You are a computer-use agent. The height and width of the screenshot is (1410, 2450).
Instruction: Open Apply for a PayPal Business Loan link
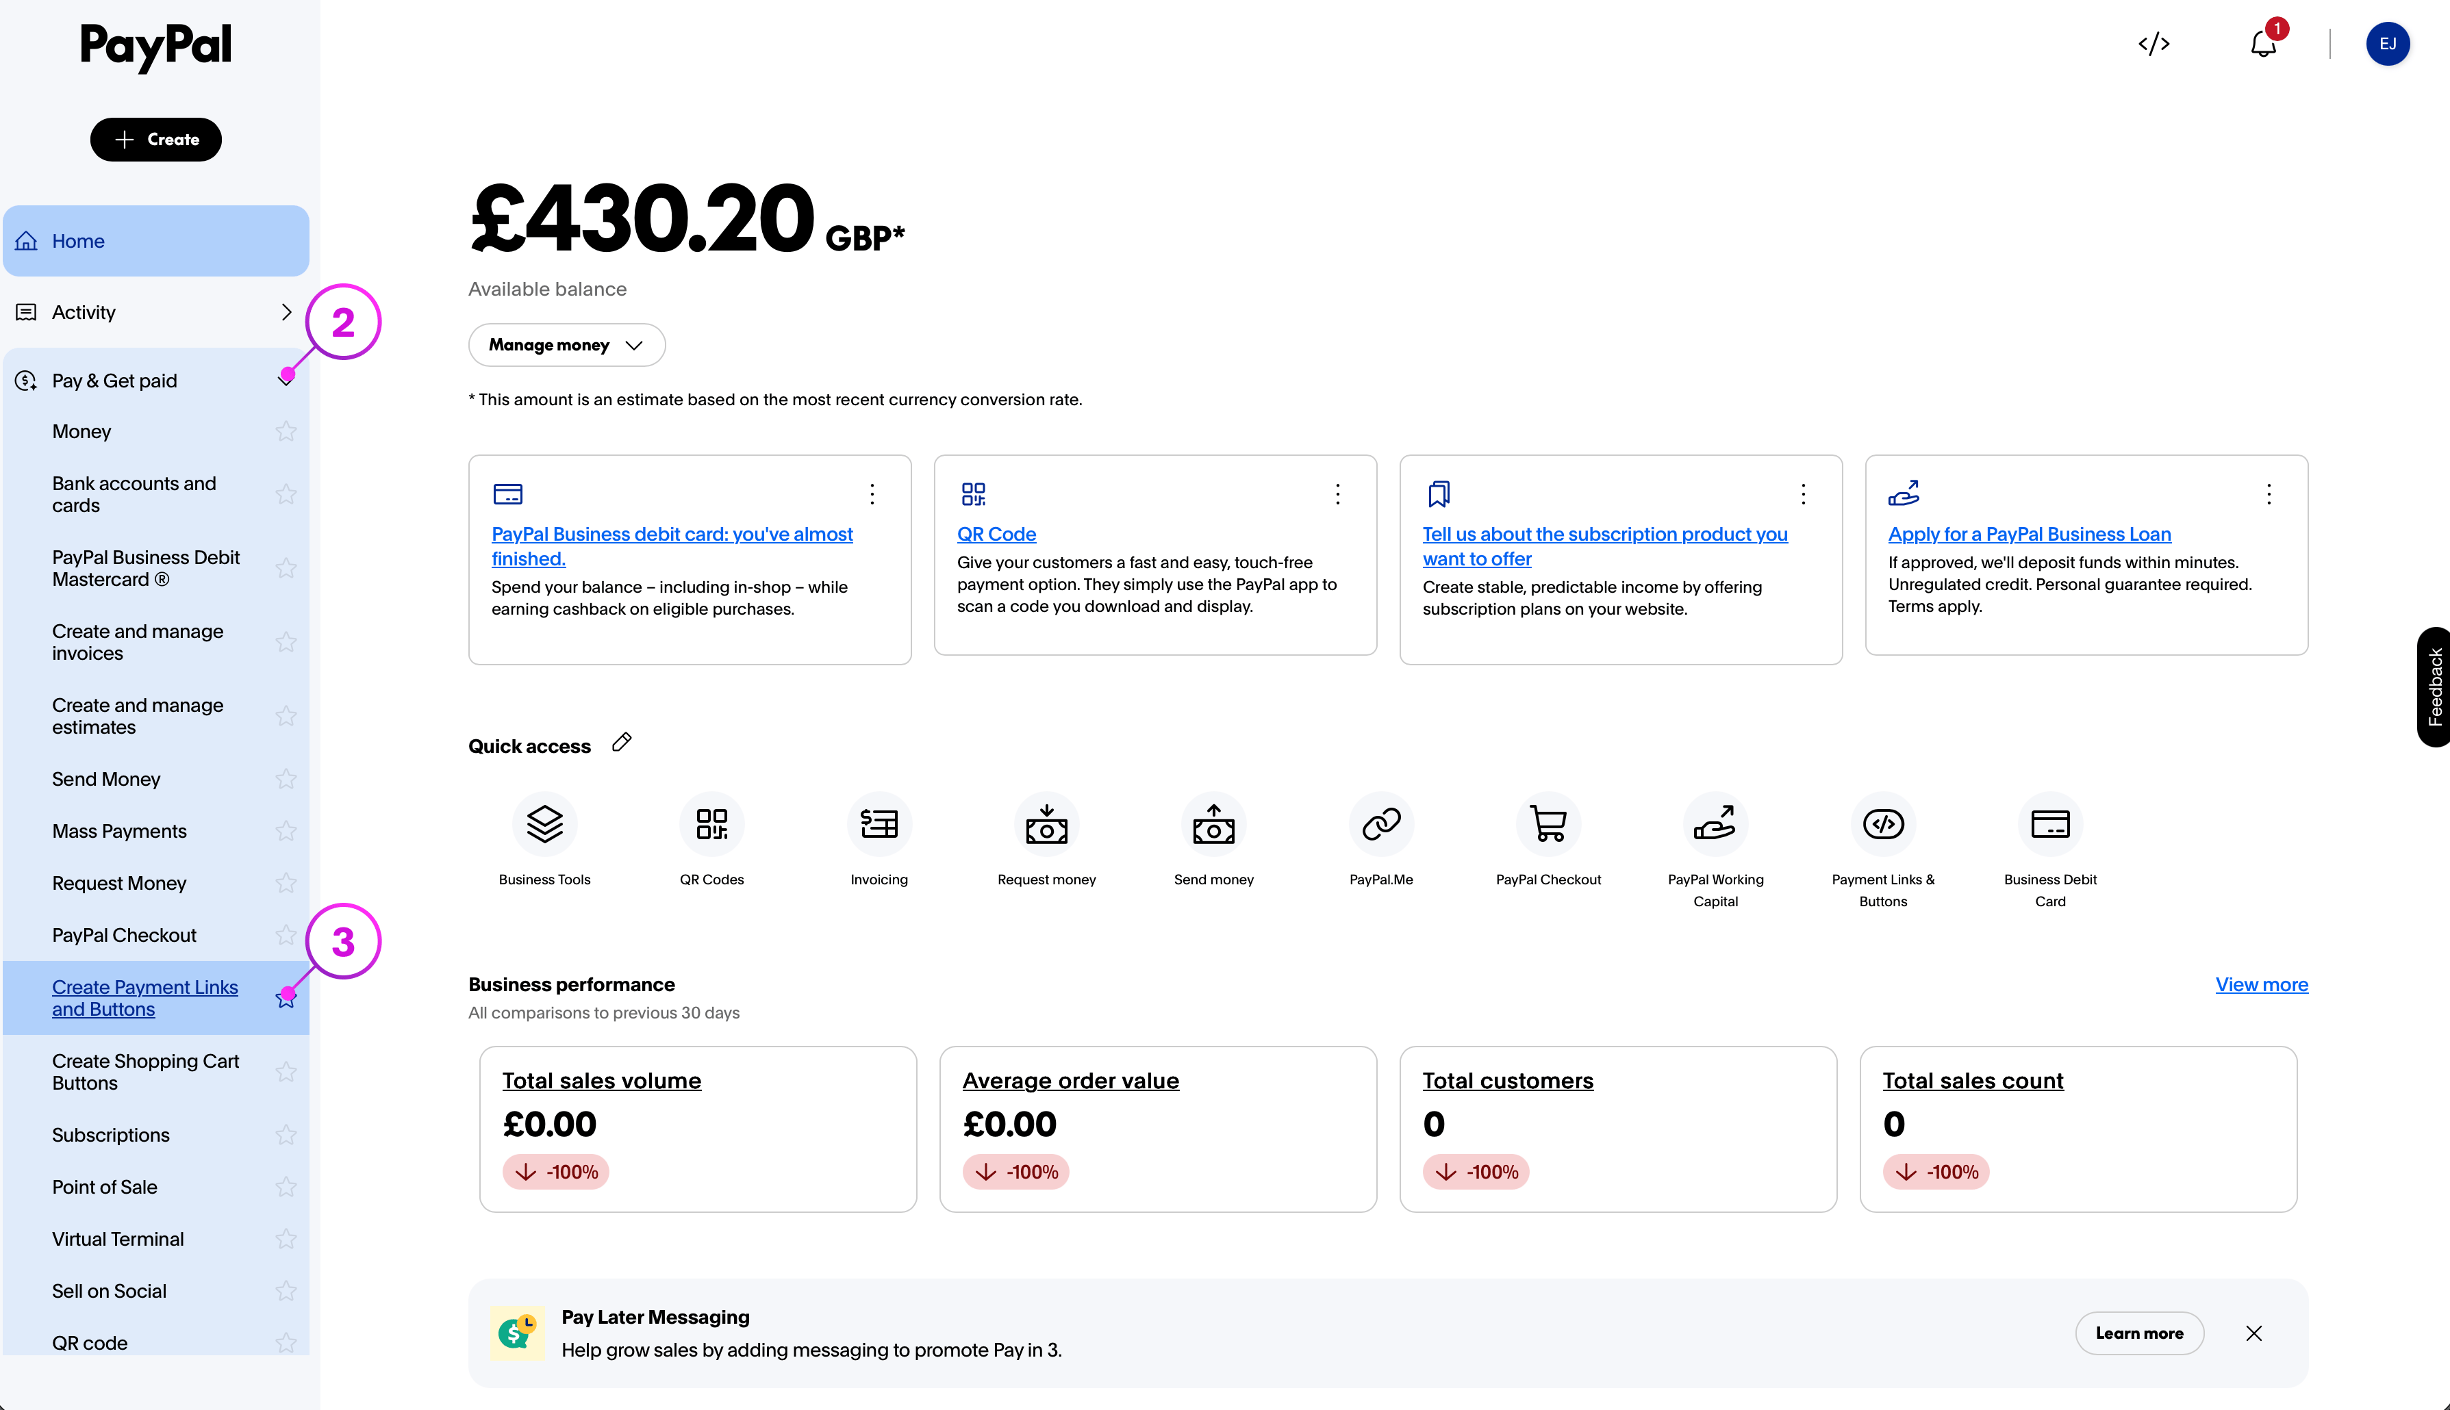(2029, 535)
